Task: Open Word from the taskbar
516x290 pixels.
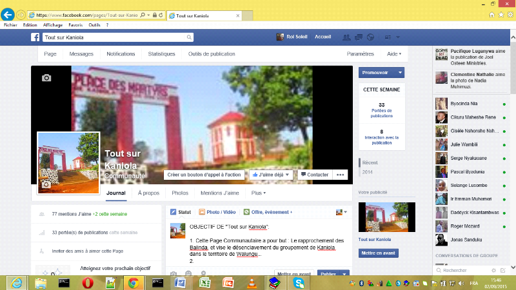Action: (x=180, y=283)
